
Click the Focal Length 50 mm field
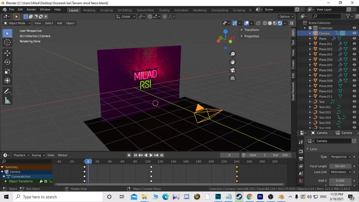(340, 166)
